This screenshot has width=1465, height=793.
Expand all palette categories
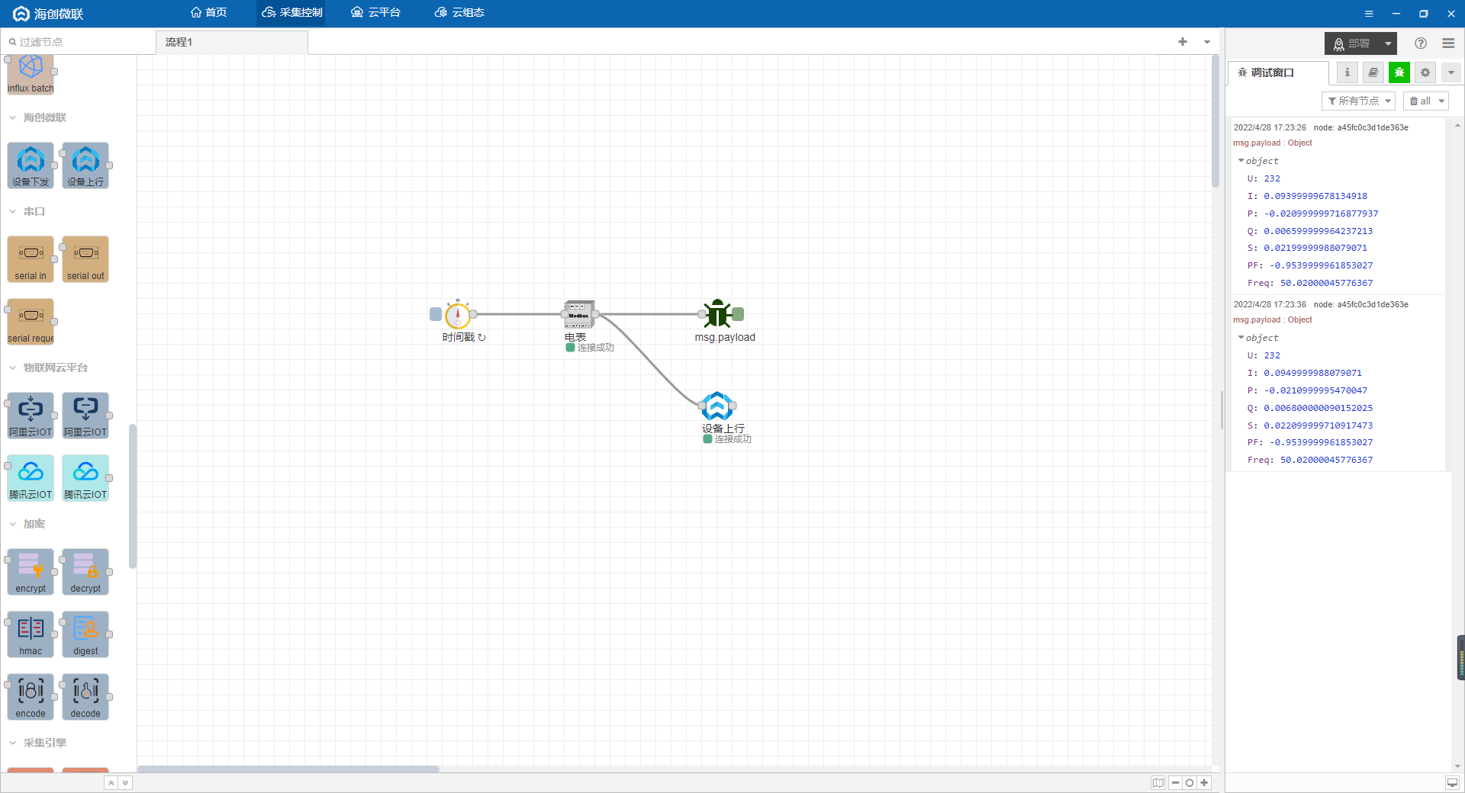[x=126, y=783]
